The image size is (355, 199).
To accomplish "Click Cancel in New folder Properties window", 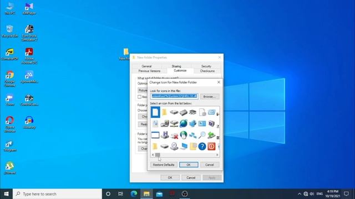I will (191, 177).
